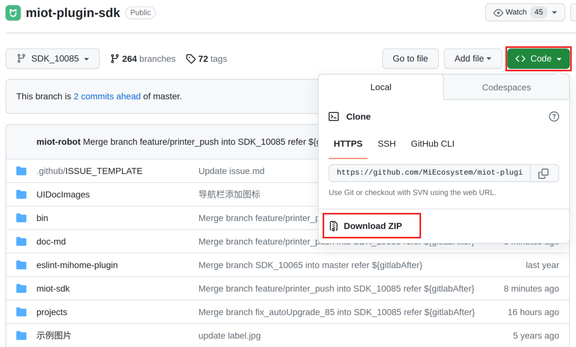Open the latest commit message by miot-robot
This screenshot has height=347, width=576.
pos(201,142)
